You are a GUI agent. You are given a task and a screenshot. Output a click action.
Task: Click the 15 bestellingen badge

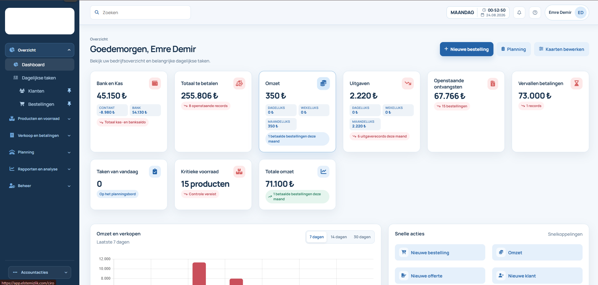pyautogui.click(x=452, y=106)
